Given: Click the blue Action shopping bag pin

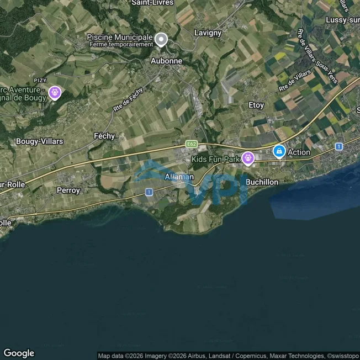Looking at the screenshot, I should [279, 151].
